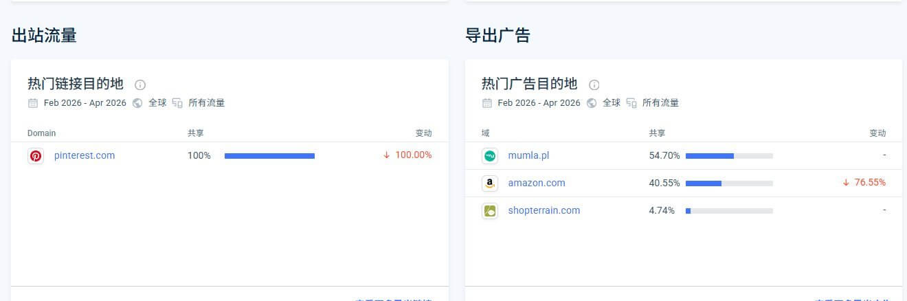Image resolution: width=907 pixels, height=301 pixels.
Task: Click the Pinterest favicon icon
Action: tap(36, 156)
